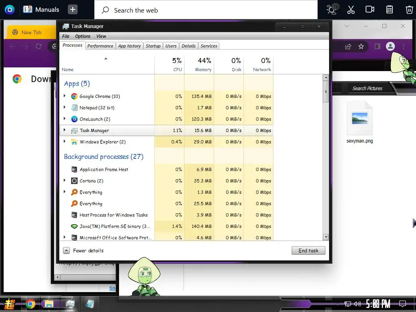The height and width of the screenshot is (312, 416).
Task: Switch to the Users tab
Action: 171,46
